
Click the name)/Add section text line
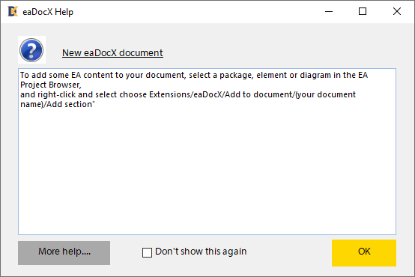tap(58, 105)
